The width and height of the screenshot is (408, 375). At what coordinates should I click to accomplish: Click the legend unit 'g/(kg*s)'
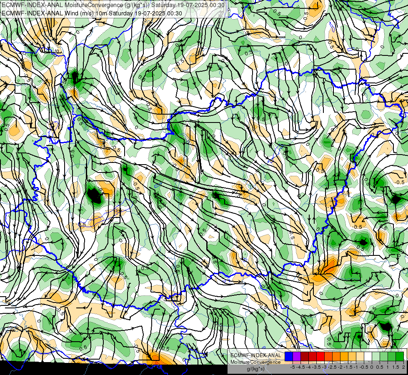(256, 369)
